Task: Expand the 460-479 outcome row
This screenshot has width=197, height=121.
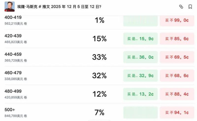Action: coord(55,76)
